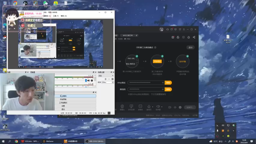Click the blue volume slider handle in OBS mixer
This screenshot has height=144, width=256.
[86, 81]
